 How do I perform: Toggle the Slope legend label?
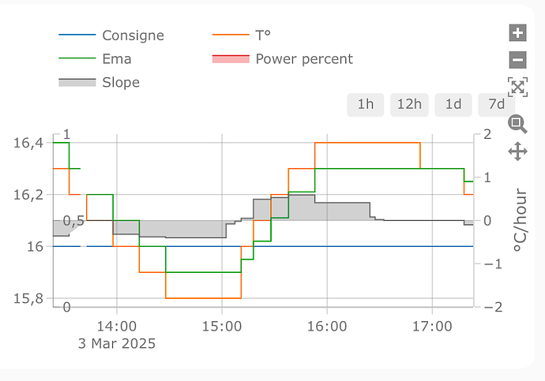point(120,82)
